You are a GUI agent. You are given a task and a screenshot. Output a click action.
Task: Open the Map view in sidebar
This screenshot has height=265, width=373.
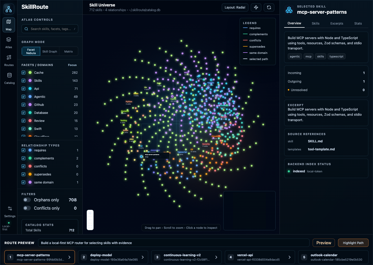point(9,25)
